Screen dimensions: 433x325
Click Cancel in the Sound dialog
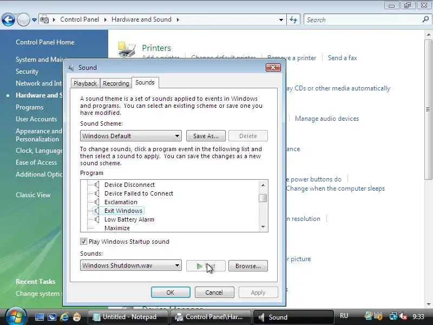click(x=214, y=292)
